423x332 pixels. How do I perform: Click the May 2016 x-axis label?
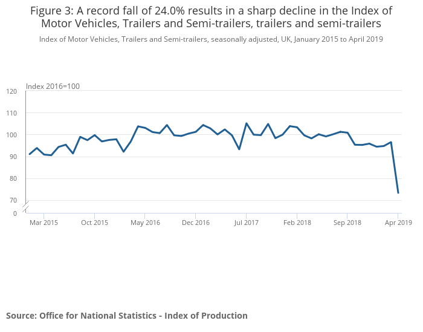coord(145,223)
